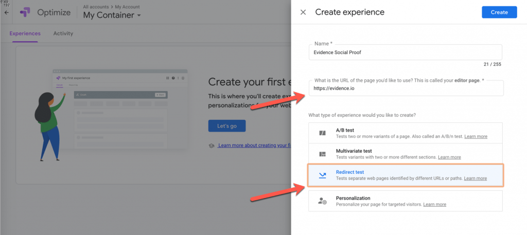Screen dimensions: 527x235
Task: Click the Create experience heading
Action: click(x=349, y=12)
